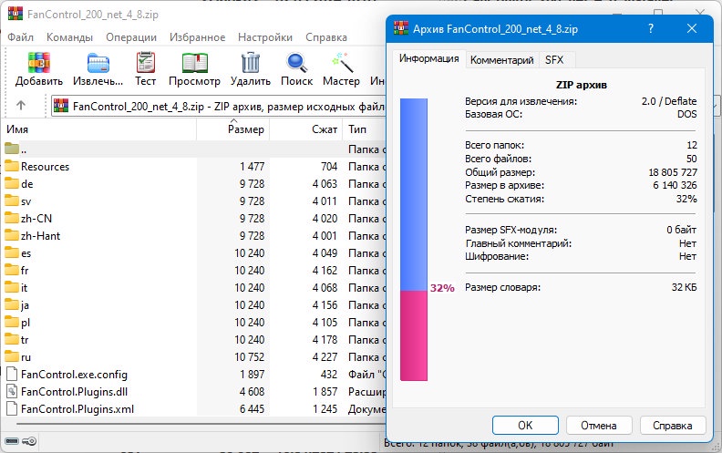Select the tr folder icon
The width and height of the screenshot is (722, 453).
pyautogui.click(x=12, y=339)
